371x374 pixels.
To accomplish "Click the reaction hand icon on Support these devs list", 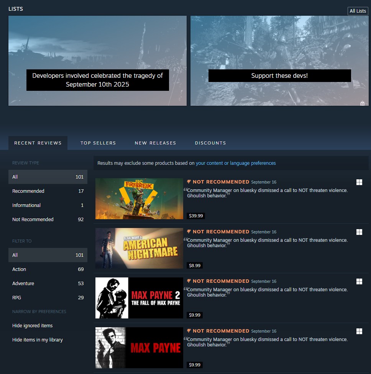I will pyautogui.click(x=362, y=102).
